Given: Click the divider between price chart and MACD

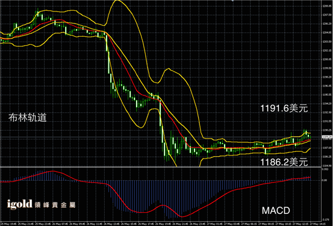Looking at the screenshot, I should pyautogui.click(x=161, y=167).
